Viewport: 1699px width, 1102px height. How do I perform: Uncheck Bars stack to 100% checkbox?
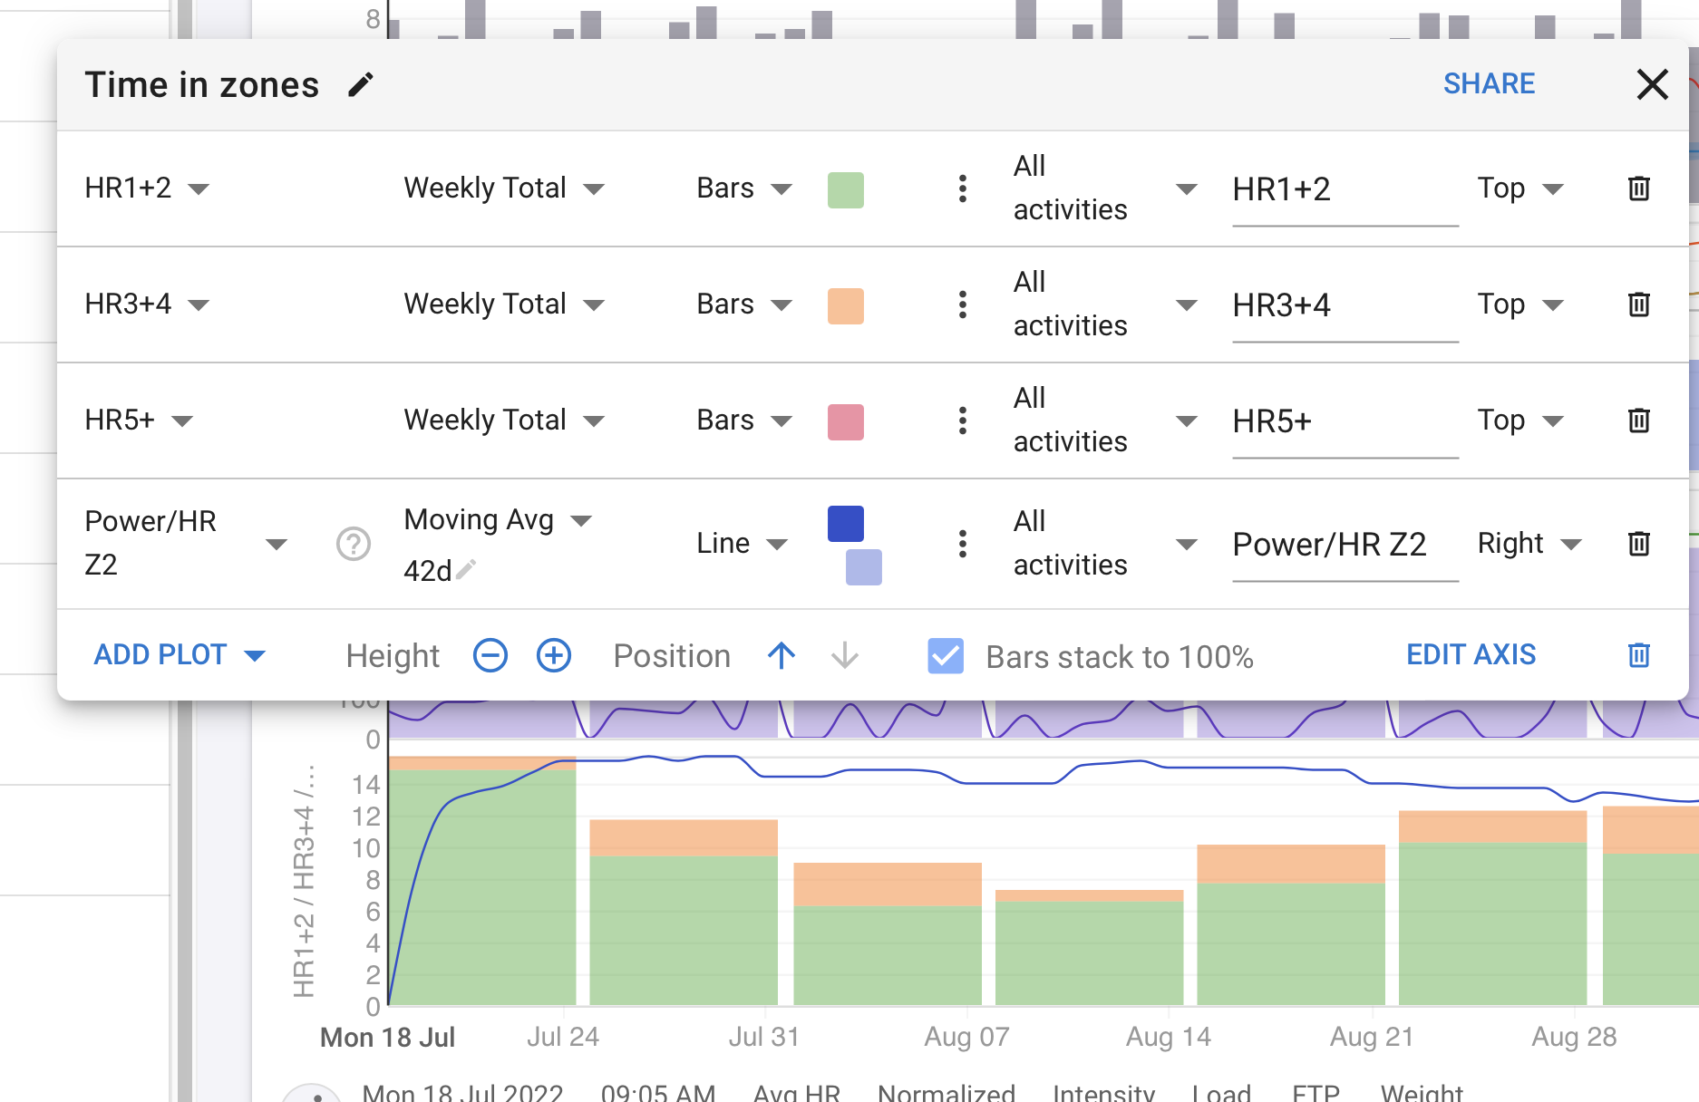click(946, 656)
